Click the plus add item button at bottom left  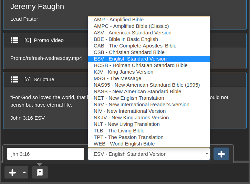click(12, 172)
